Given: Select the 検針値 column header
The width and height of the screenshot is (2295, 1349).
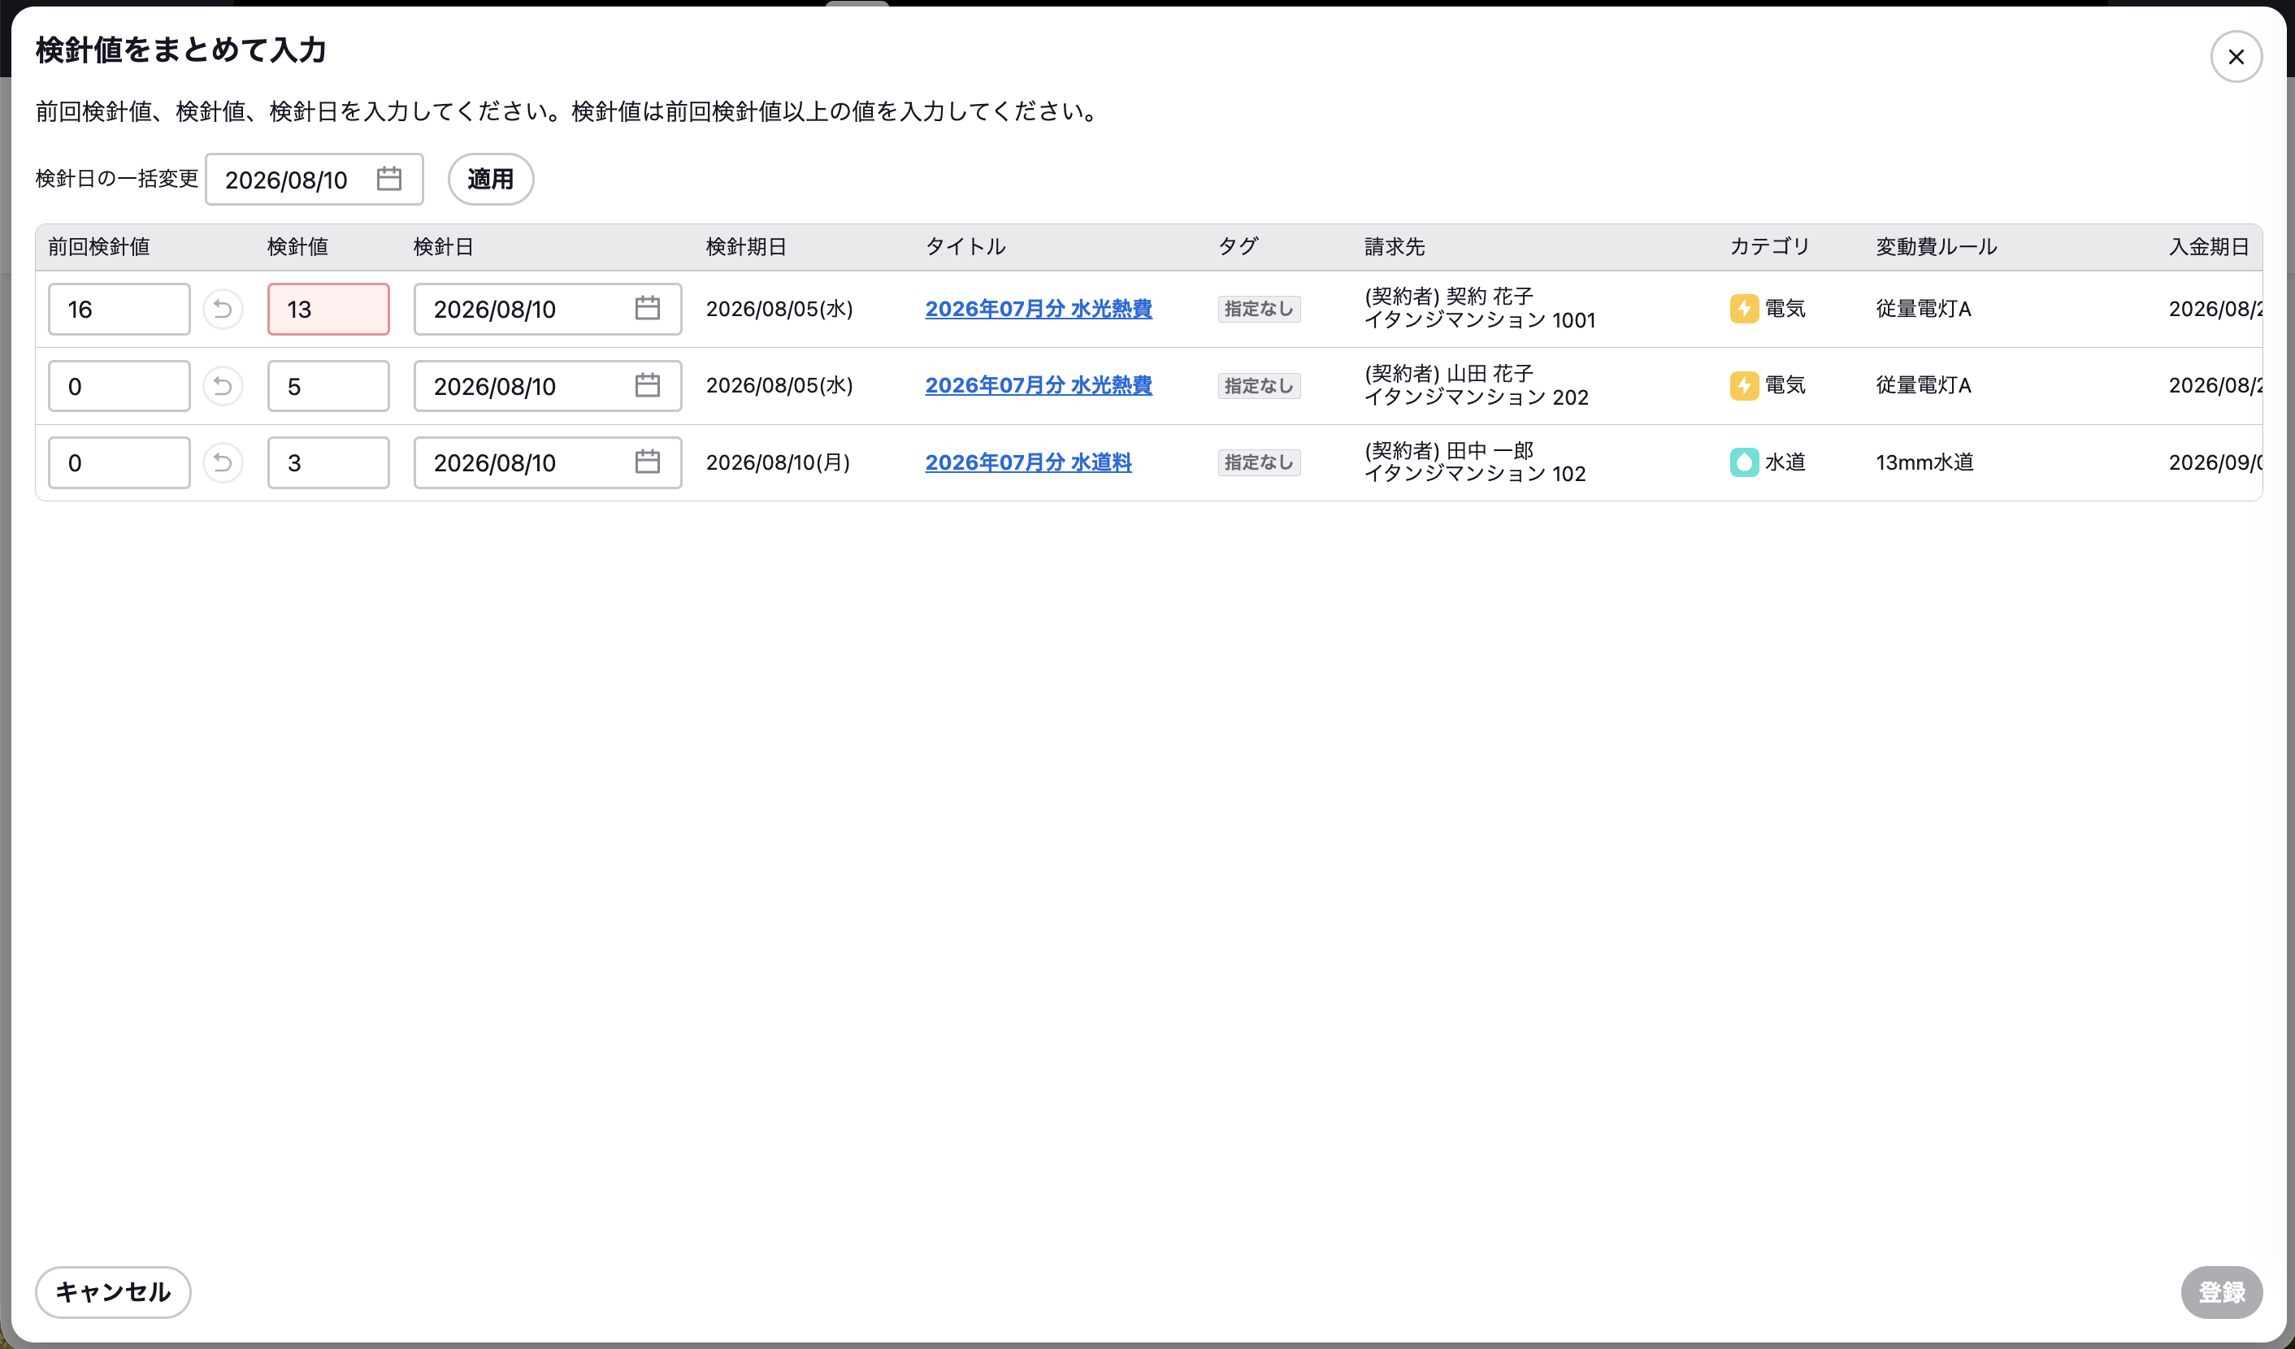Looking at the screenshot, I should pyautogui.click(x=297, y=247).
